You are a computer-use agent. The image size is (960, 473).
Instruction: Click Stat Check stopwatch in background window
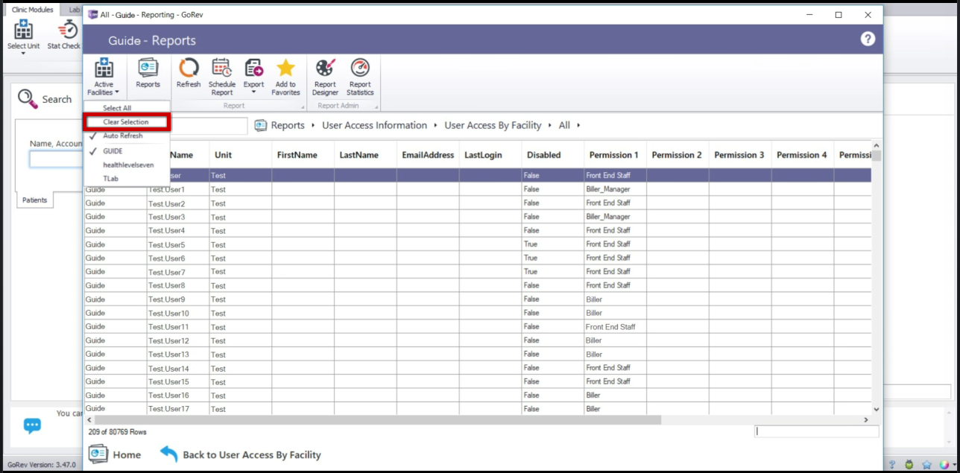[x=68, y=30]
